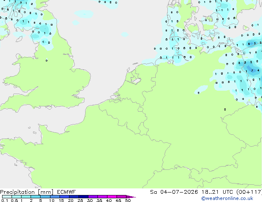Click the 10–15 mm legend color swatch
262x202 pixels.
[x=55, y=197]
